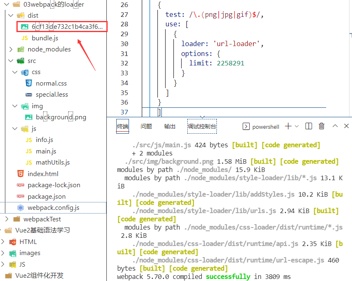
Task: Collapse the 03webpack的loader folder
Action: [7, 4]
